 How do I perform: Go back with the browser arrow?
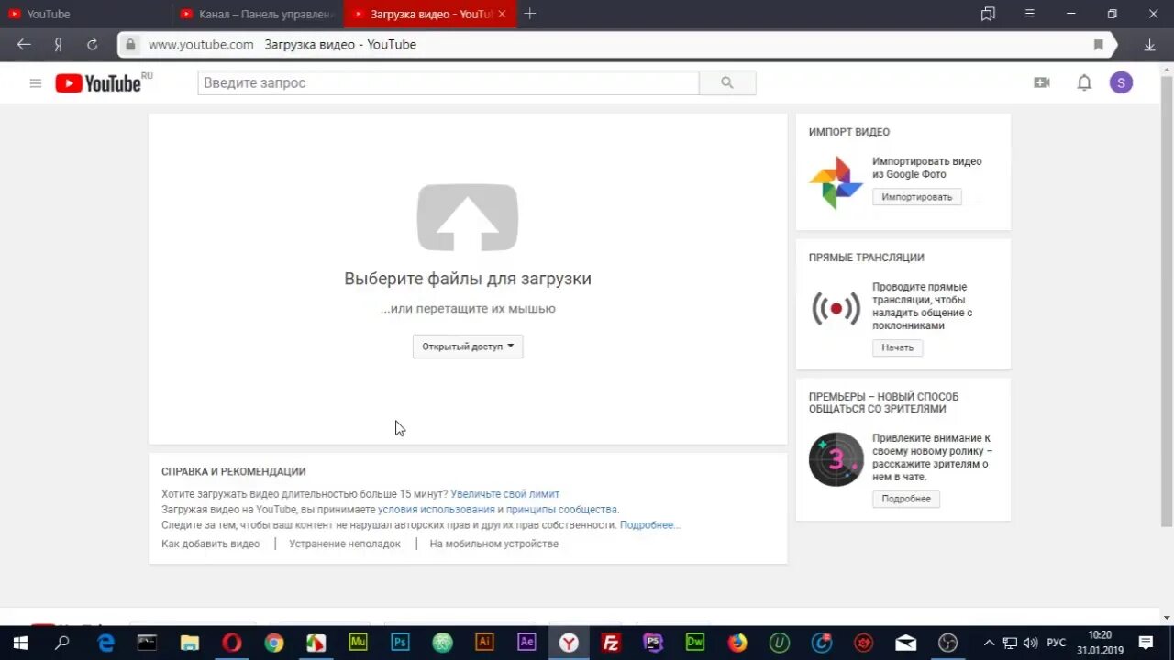point(24,44)
